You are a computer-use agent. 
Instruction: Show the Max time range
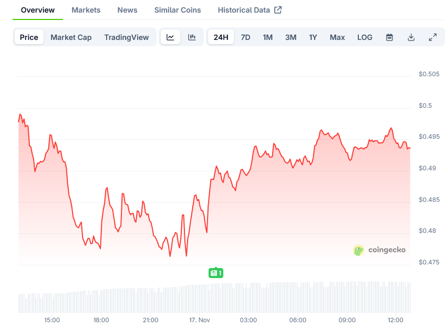[x=337, y=37]
